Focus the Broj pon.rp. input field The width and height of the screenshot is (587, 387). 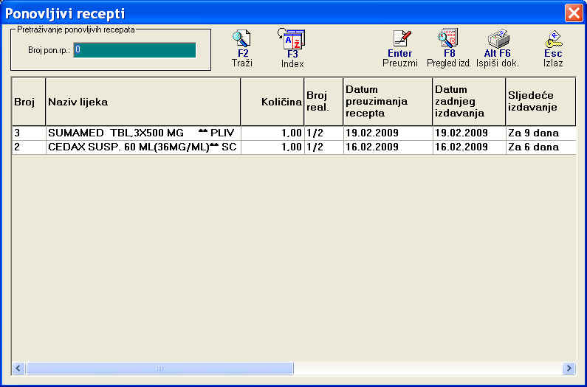pos(134,50)
